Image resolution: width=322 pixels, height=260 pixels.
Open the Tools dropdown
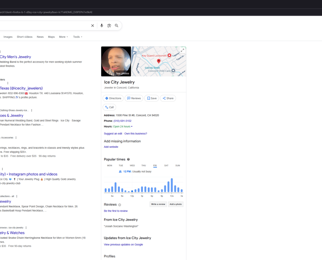click(x=78, y=37)
